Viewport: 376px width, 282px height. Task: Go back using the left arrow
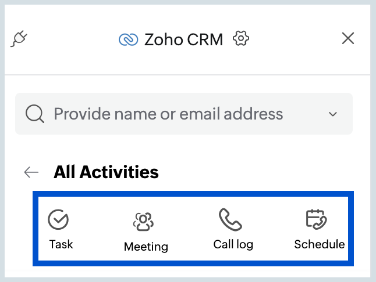pos(31,172)
